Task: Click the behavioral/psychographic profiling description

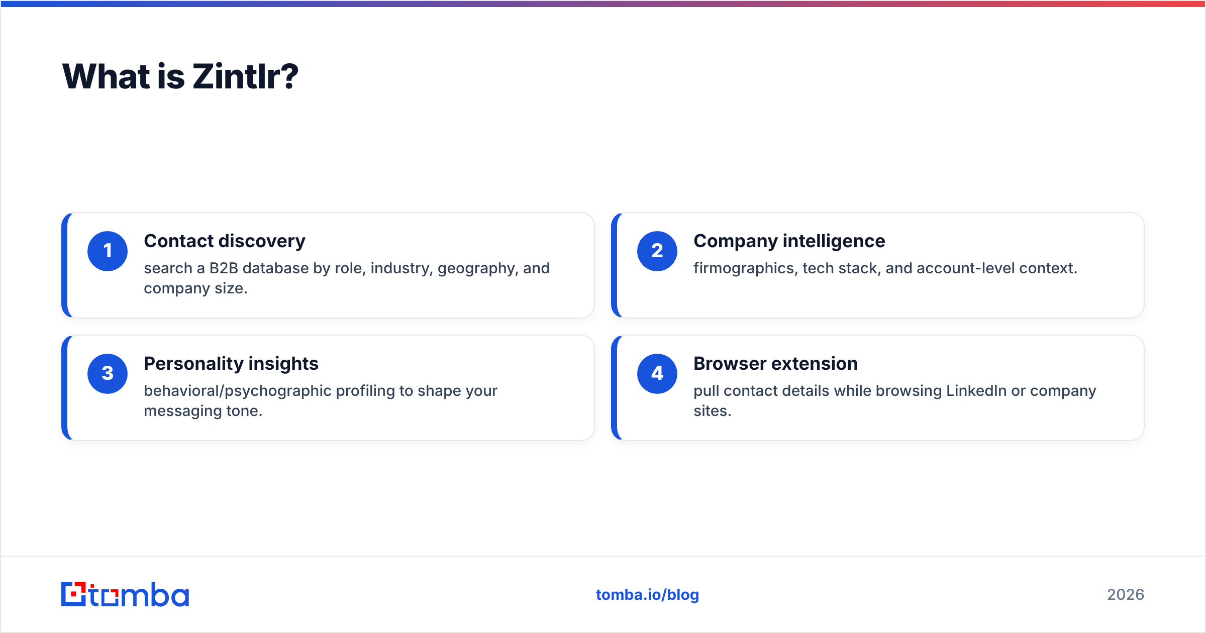Action: [321, 401]
